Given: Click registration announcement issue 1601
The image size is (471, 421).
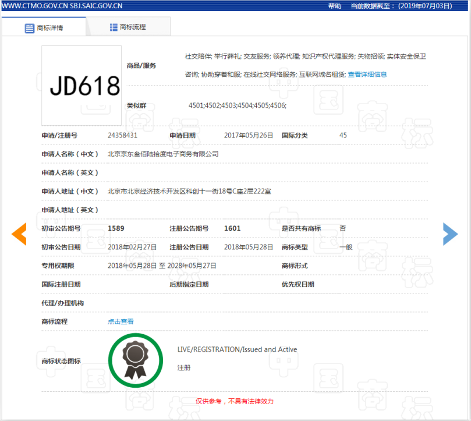Looking at the screenshot, I should 232,229.
